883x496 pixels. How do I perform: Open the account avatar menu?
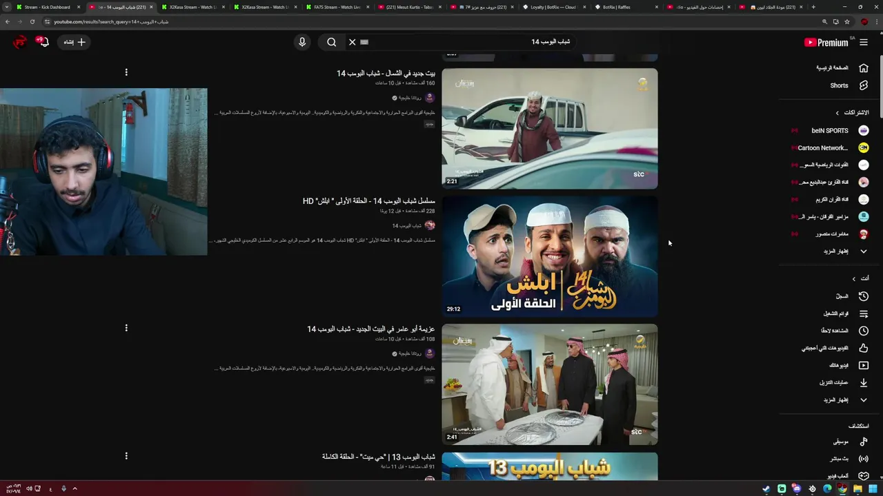[19, 42]
